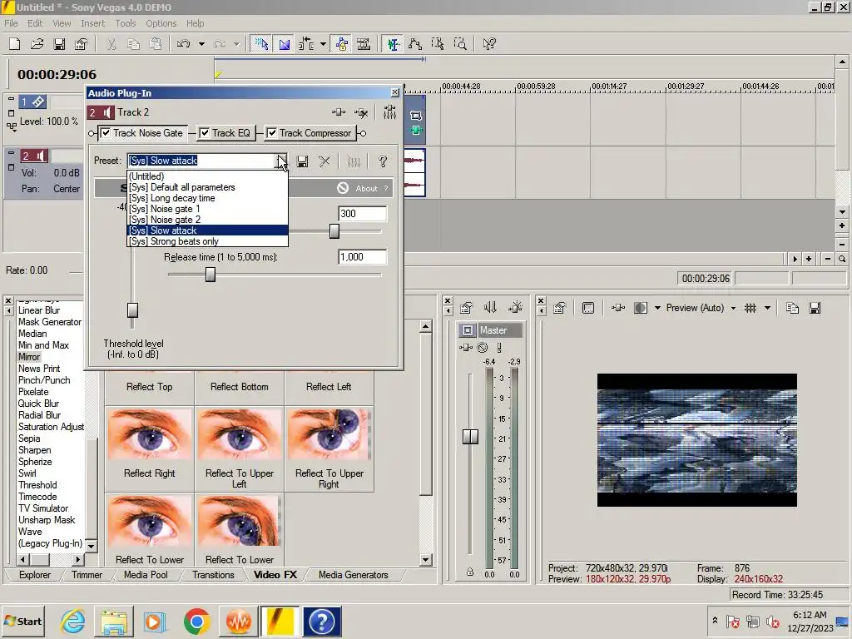Open Internet Explorer from the taskbar
The height and width of the screenshot is (639, 852).
pos(73,621)
